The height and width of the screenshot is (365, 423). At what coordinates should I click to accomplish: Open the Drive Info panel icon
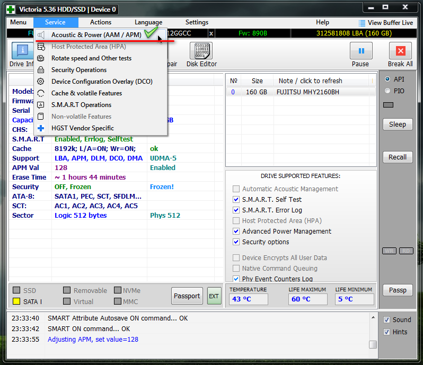point(23,51)
